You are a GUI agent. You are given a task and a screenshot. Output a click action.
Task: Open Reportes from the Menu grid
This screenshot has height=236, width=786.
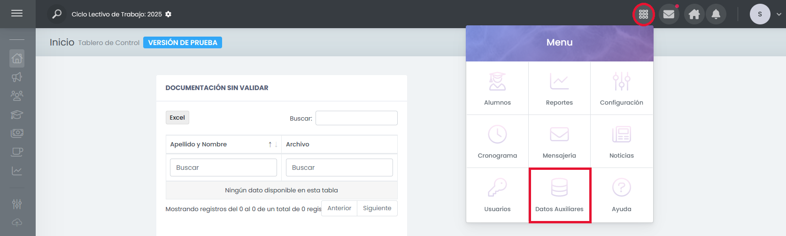click(x=559, y=88)
